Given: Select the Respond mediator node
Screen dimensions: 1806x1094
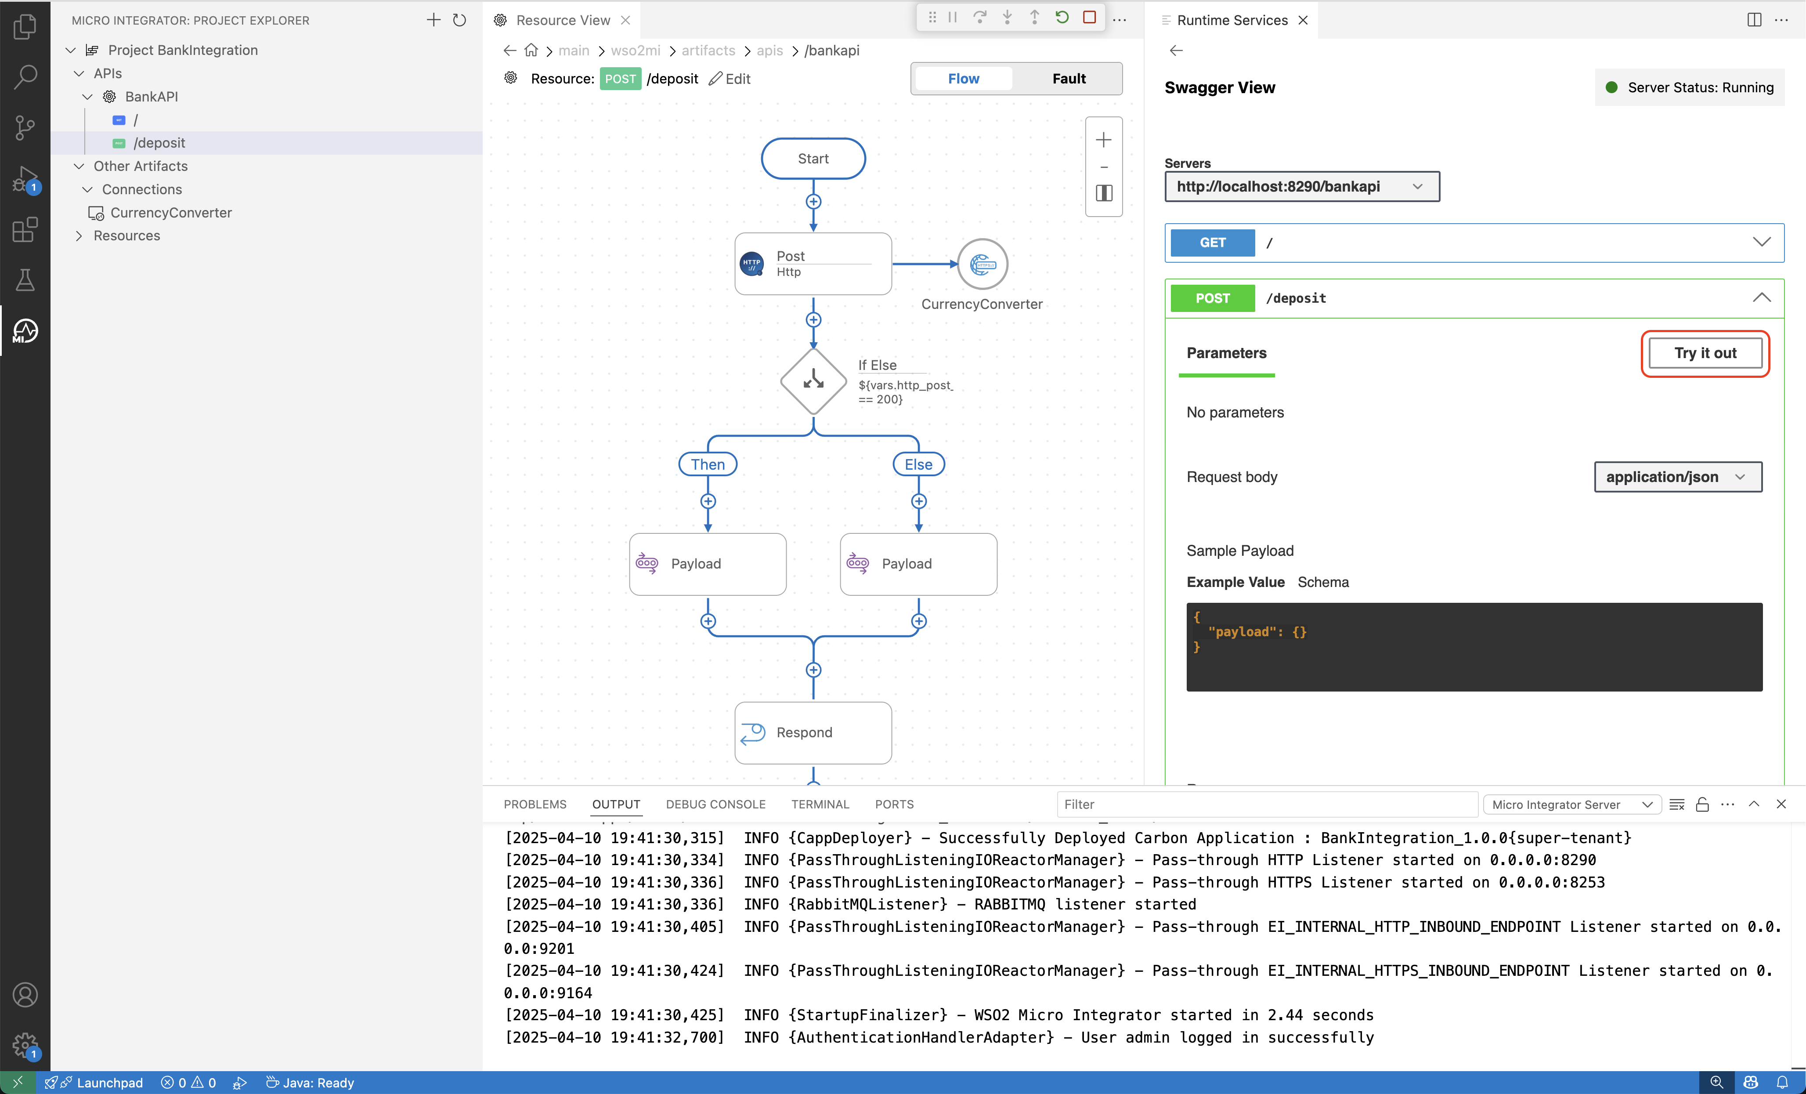Looking at the screenshot, I should 813,732.
